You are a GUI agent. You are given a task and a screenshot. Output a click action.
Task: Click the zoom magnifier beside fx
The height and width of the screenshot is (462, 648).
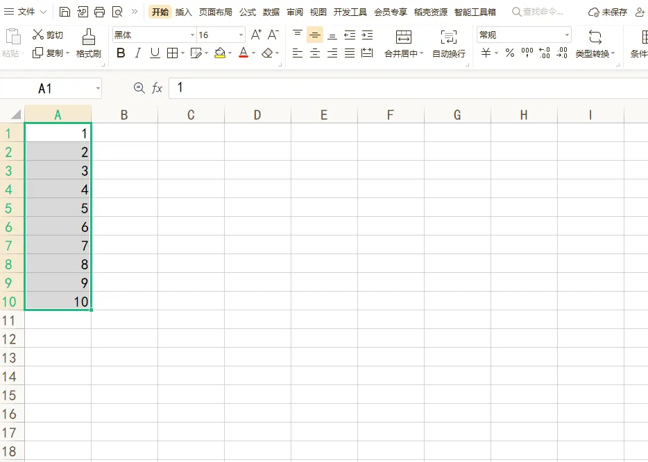[x=139, y=88]
